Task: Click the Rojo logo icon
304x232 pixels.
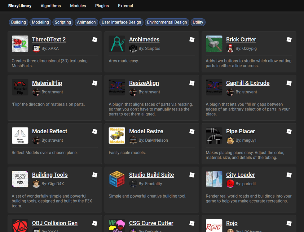Action: pos(214,226)
